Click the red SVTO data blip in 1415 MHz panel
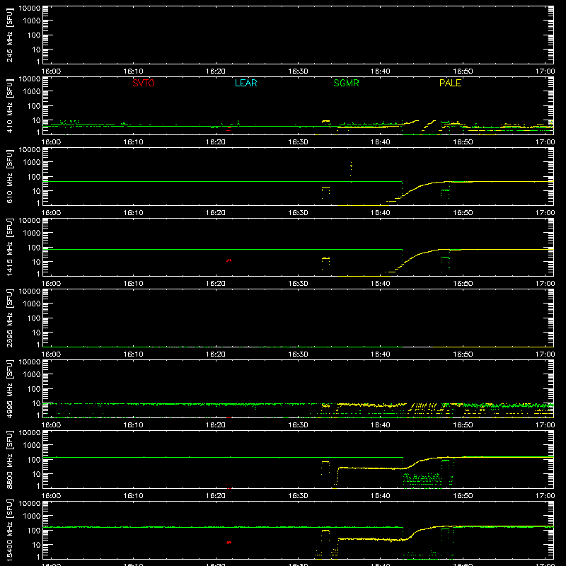This screenshot has height=566, width=566. [229, 260]
